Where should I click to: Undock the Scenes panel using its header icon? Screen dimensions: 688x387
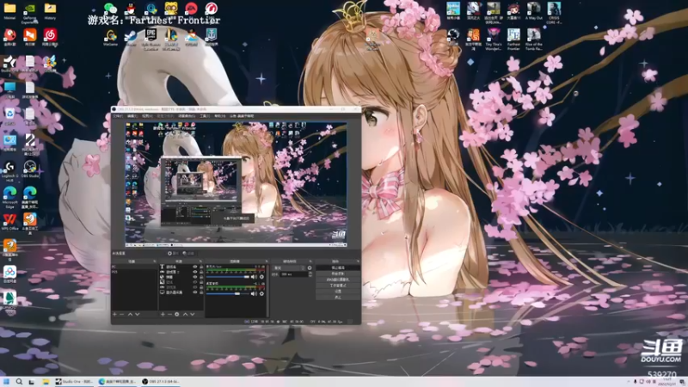point(155,261)
